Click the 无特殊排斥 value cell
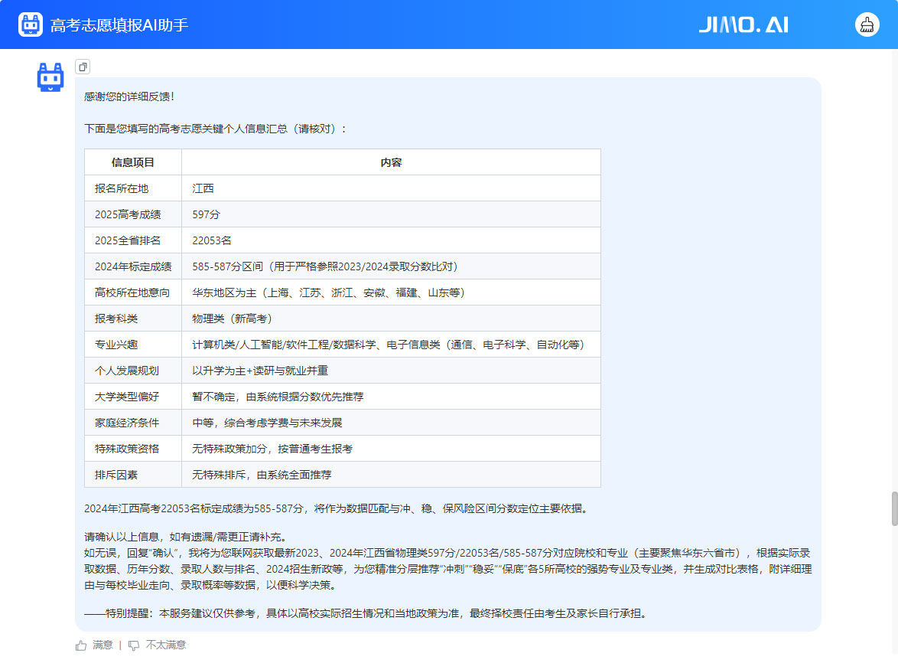Image resolution: width=898 pixels, height=660 pixels. tap(391, 474)
